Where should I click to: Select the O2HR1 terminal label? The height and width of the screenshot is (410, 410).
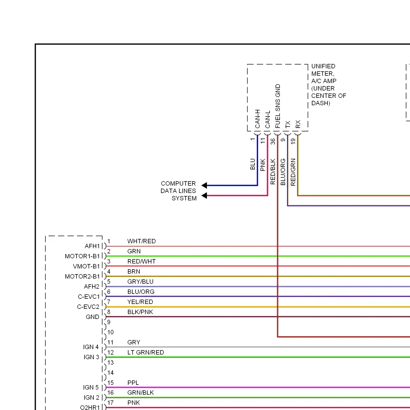(x=90, y=407)
